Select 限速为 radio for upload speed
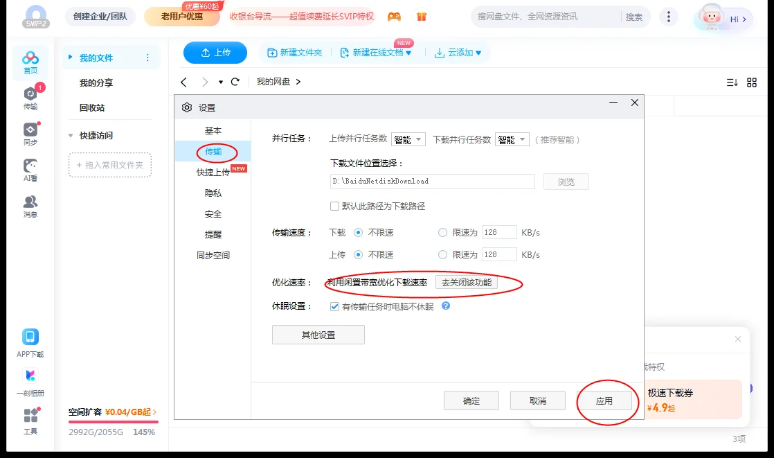774x458 pixels. point(442,254)
